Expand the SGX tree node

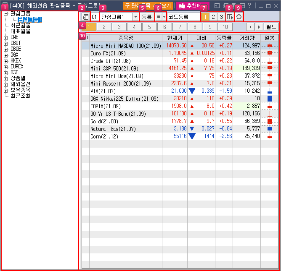[x=5, y=56]
